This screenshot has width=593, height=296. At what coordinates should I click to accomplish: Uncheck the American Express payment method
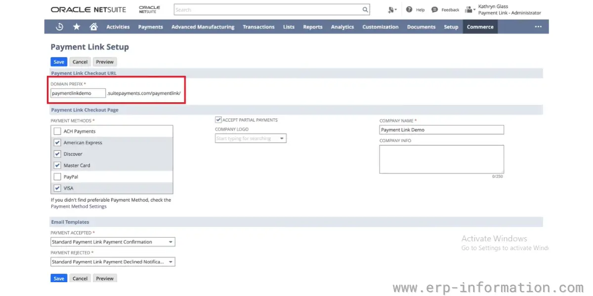point(57,143)
